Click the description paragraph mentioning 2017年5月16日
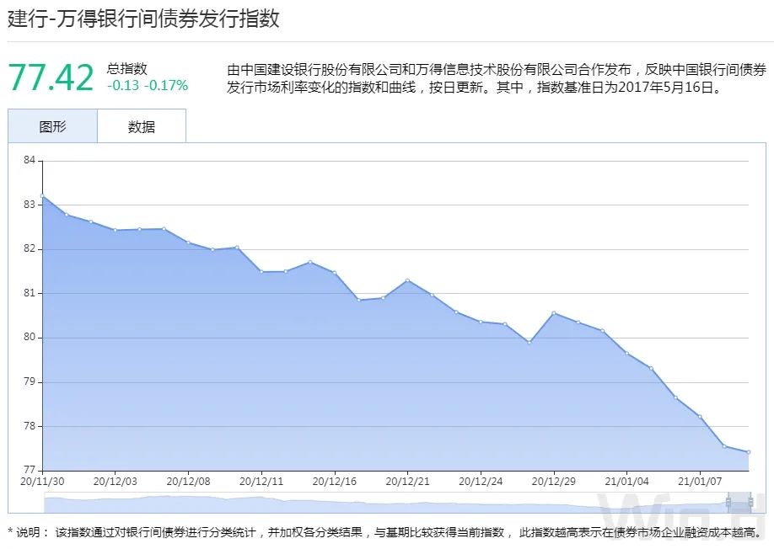Image resolution: width=774 pixels, height=549 pixels. [497, 78]
